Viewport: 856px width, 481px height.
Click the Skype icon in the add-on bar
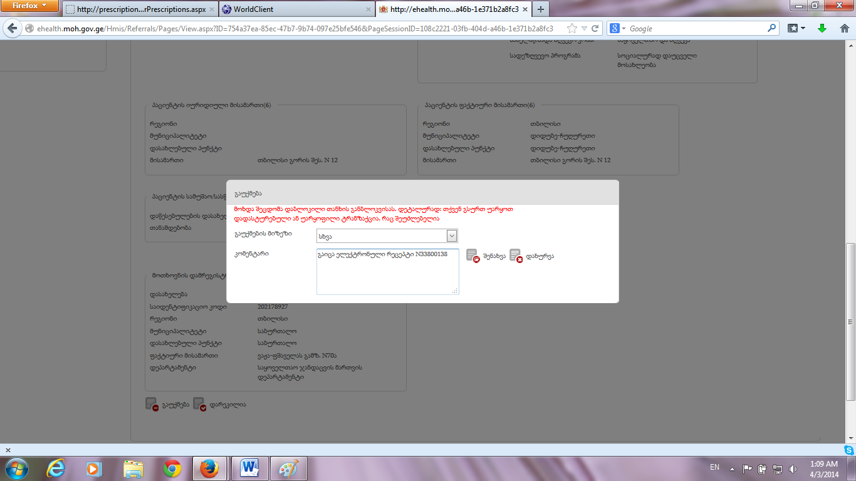[x=848, y=450]
